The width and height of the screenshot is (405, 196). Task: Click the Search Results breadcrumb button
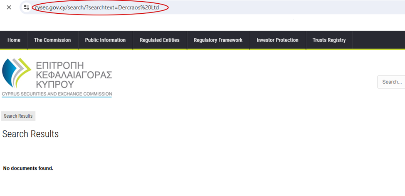point(18,116)
